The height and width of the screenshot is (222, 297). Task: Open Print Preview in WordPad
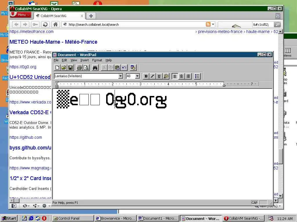(x=86, y=68)
